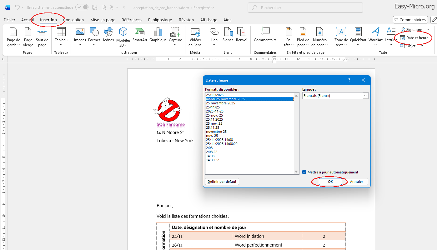437x250 pixels.
Task: Uncheck Mettre à jour automatiquement
Action: point(304,172)
